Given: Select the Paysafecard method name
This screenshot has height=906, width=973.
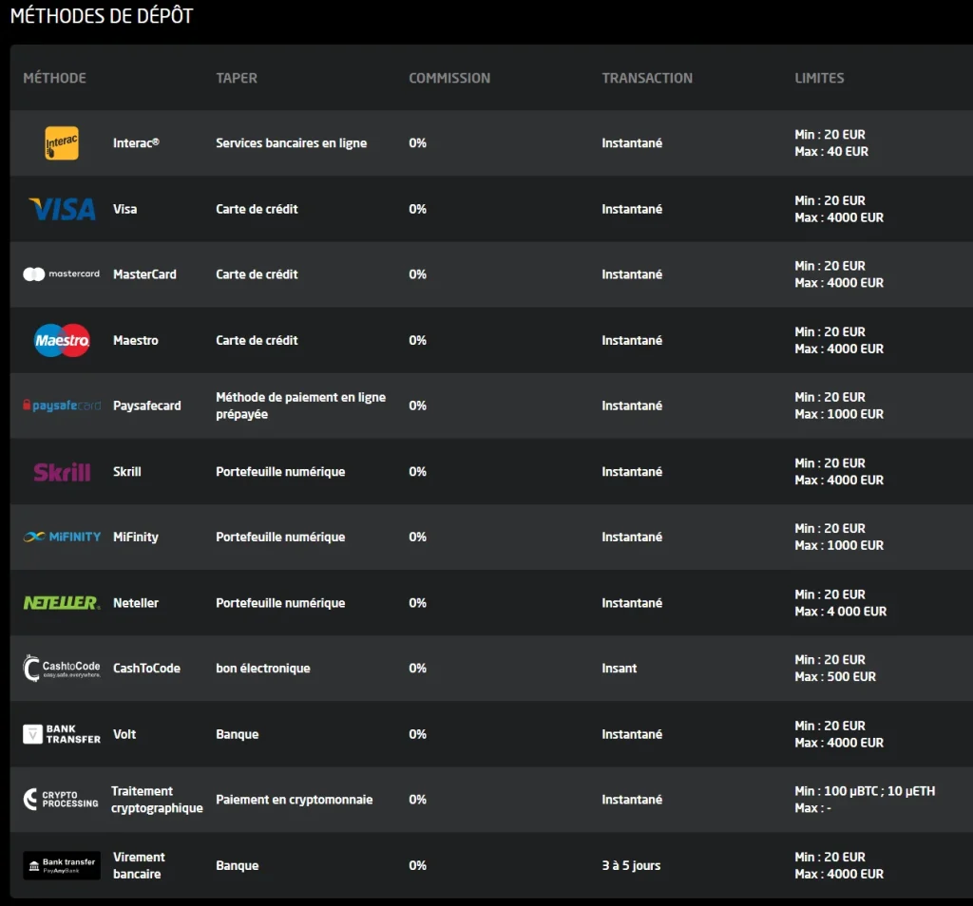Looking at the screenshot, I should [147, 406].
